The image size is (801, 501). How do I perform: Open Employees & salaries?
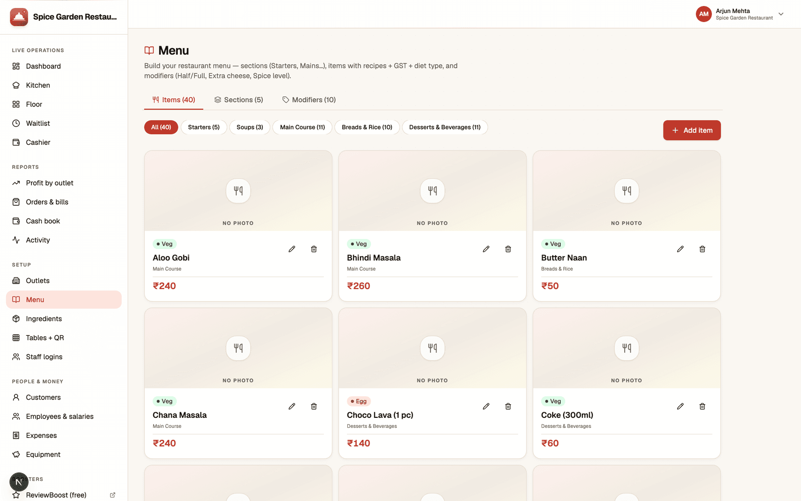(x=64, y=416)
